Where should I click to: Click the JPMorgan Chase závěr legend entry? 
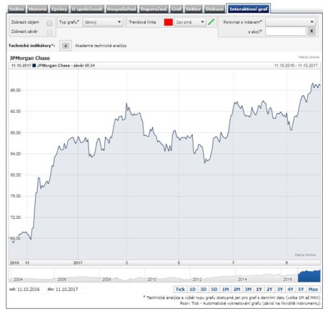tap(64, 65)
